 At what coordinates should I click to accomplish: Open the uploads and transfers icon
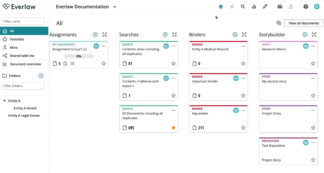tap(232, 7)
